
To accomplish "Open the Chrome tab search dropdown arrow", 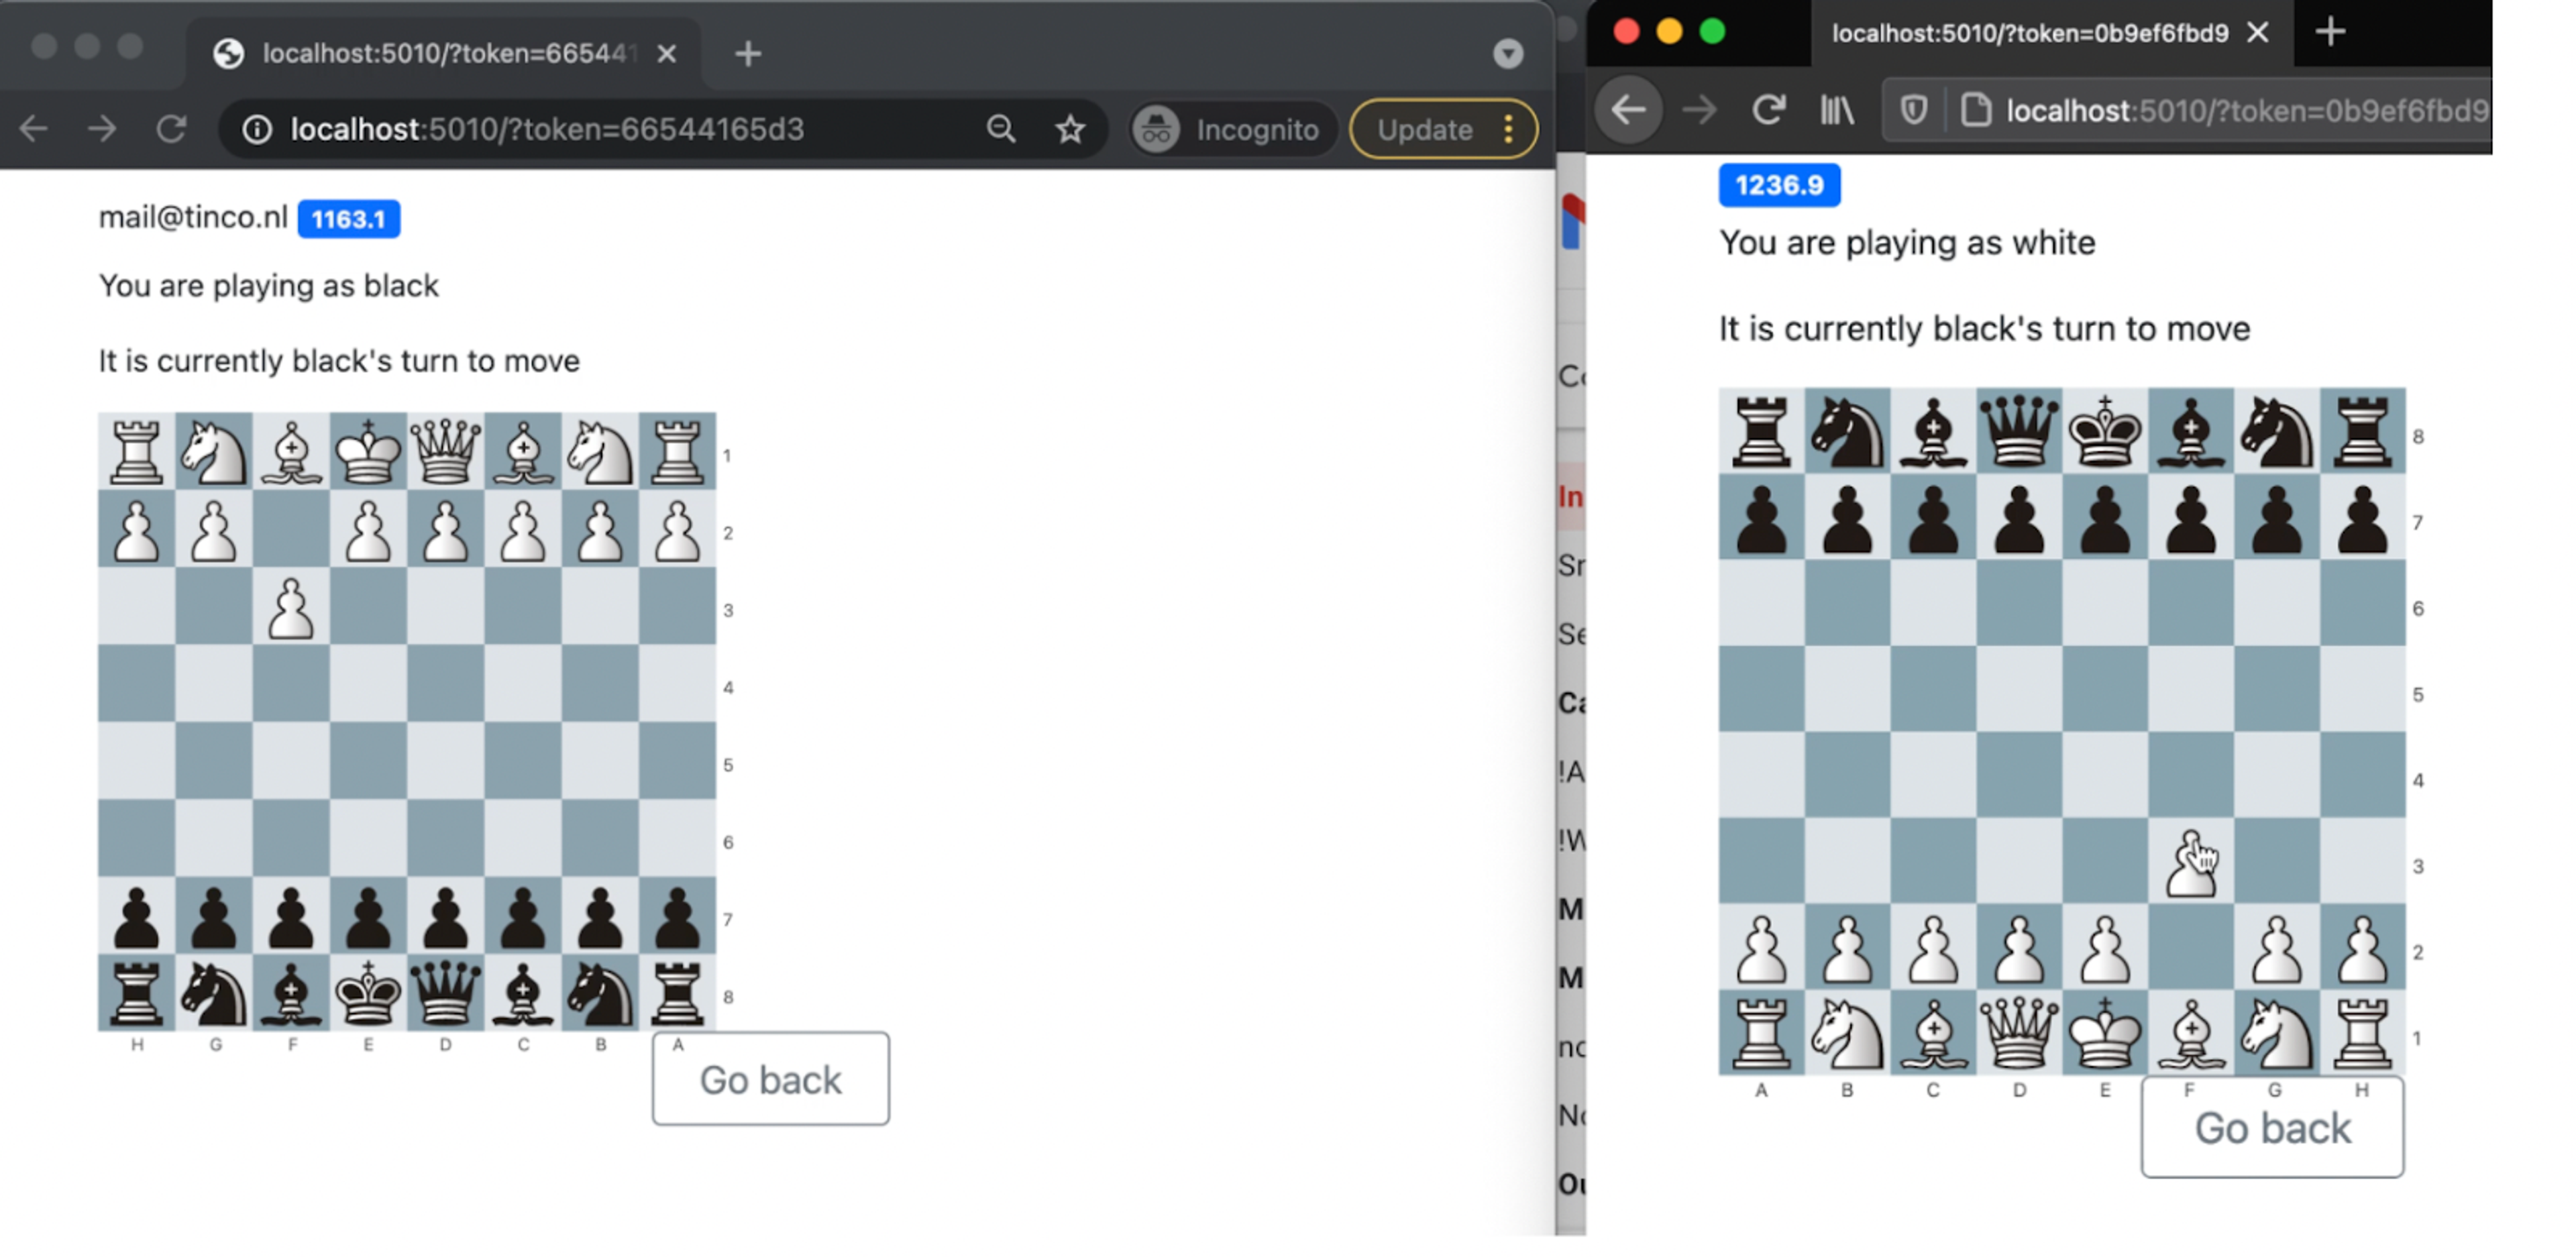I will coord(1507,53).
